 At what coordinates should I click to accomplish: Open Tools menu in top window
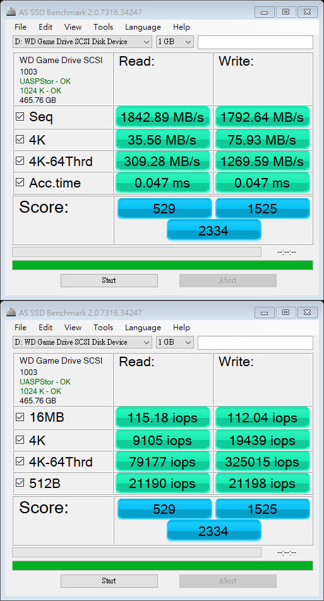[103, 27]
